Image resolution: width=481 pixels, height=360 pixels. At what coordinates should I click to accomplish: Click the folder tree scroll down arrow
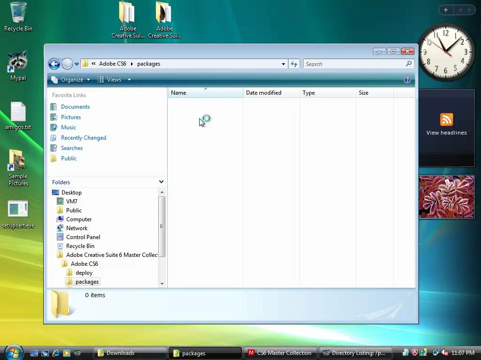162,284
